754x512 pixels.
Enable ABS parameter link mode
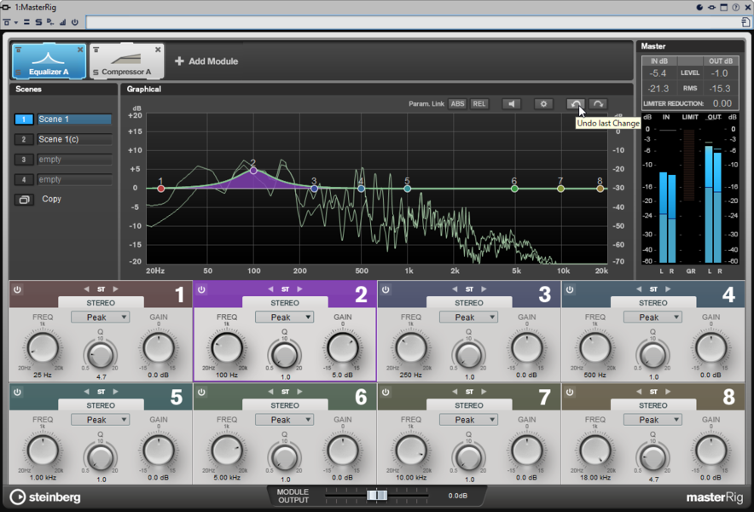[x=457, y=104]
